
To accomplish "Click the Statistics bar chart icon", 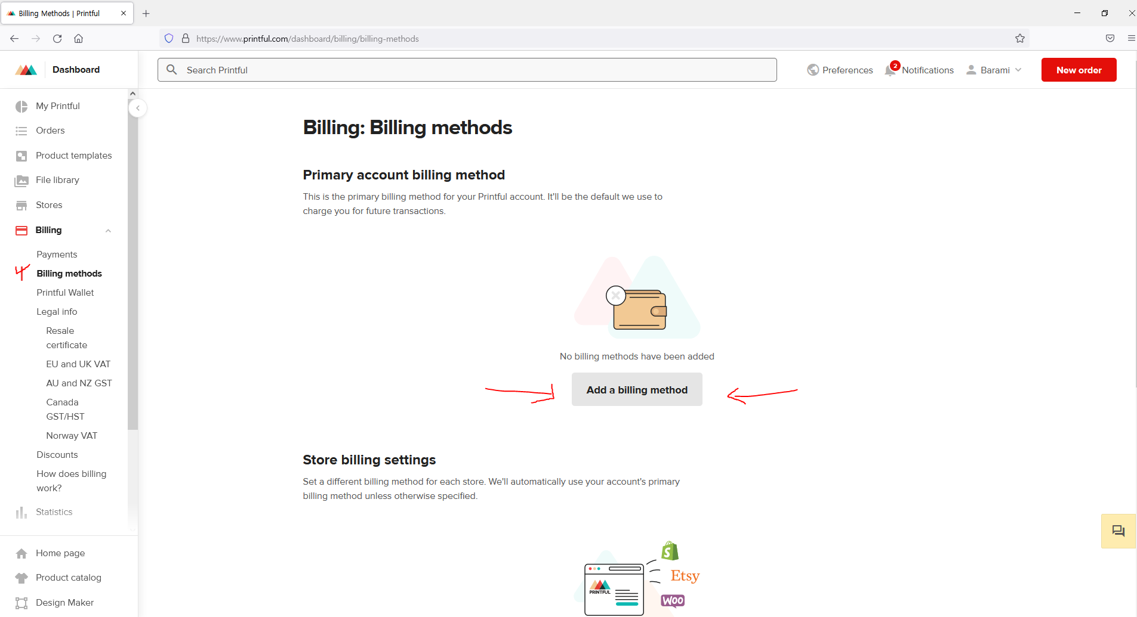I will (21, 512).
